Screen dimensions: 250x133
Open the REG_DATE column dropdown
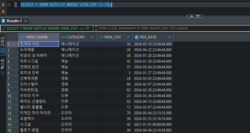pyautogui.click(x=169, y=37)
